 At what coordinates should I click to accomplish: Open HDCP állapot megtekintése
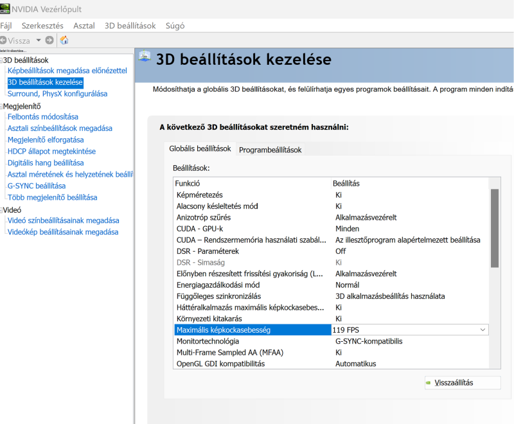click(52, 152)
